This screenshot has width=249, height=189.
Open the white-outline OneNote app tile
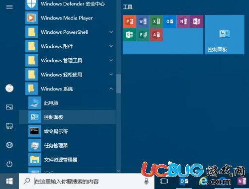pyautogui.click(x=197, y=21)
